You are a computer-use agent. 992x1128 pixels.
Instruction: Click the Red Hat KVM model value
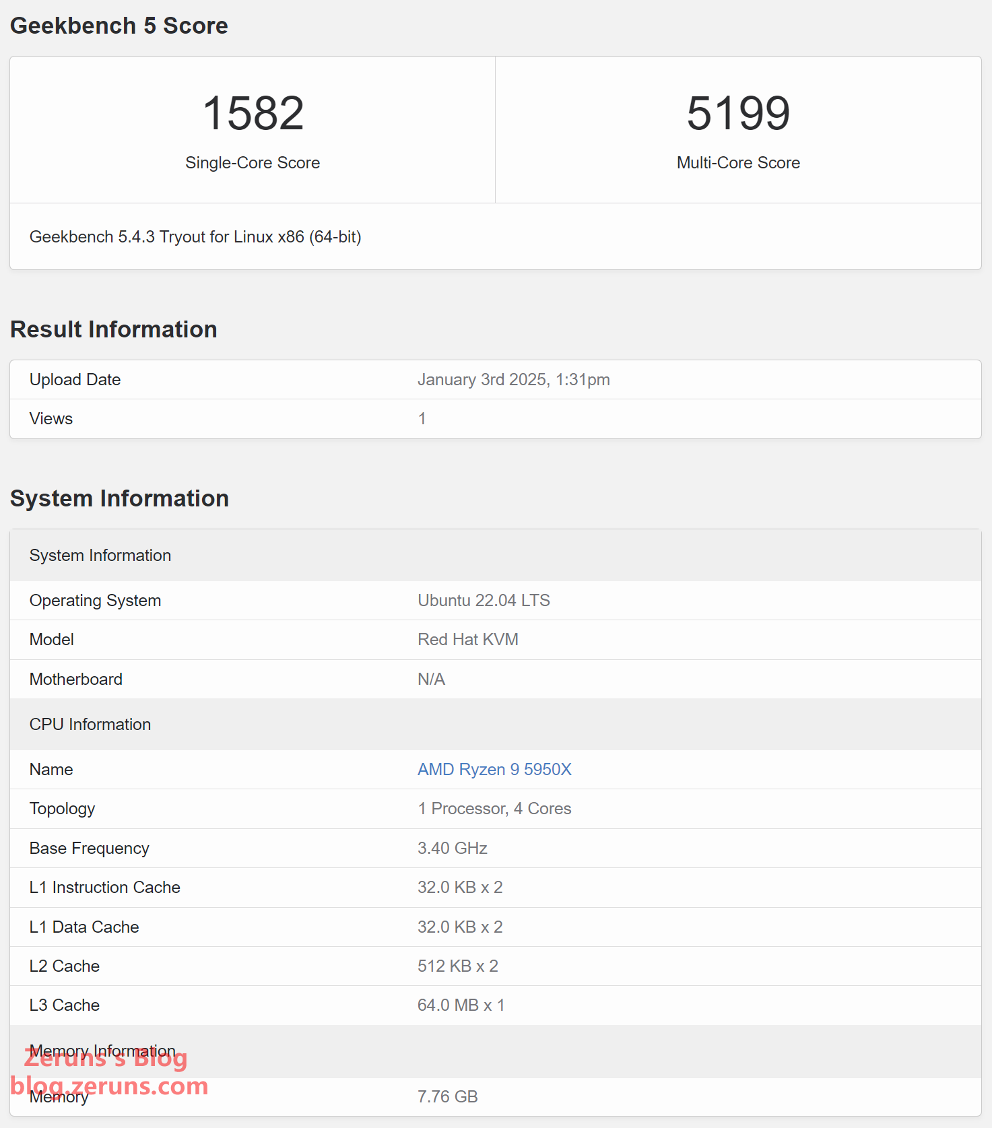pyautogui.click(x=467, y=640)
